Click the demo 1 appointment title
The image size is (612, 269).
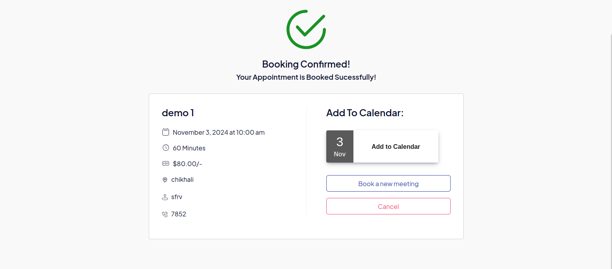pos(178,113)
